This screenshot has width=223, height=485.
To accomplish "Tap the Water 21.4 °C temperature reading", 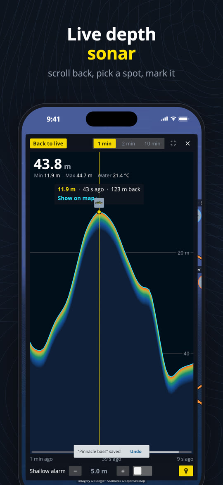I will pyautogui.click(x=114, y=176).
